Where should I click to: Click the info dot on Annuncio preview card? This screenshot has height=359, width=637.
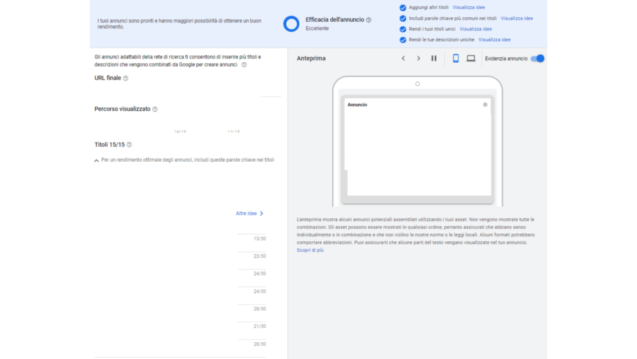(485, 105)
